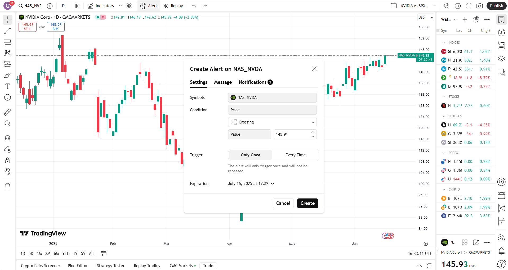Select Every Time trigger option
The height and width of the screenshot is (270, 508).
[295, 155]
